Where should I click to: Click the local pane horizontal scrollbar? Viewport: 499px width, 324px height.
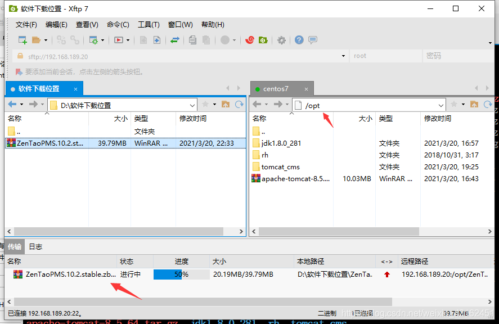[x=118, y=231]
